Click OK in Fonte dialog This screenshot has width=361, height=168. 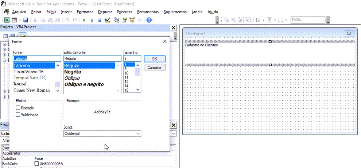pos(155,59)
